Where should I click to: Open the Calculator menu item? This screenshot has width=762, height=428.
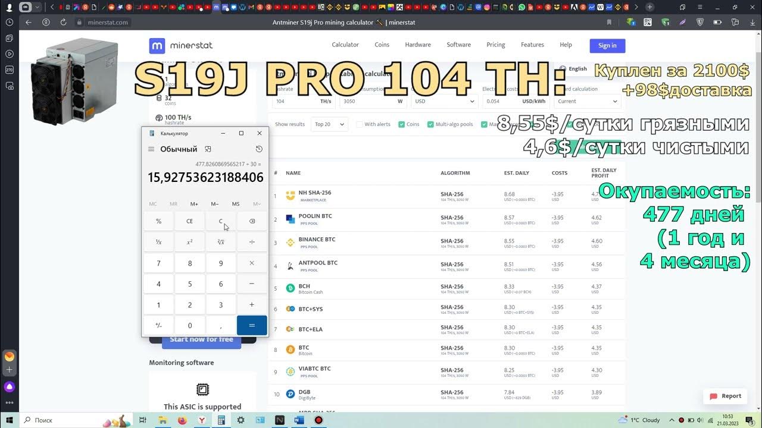click(x=345, y=45)
